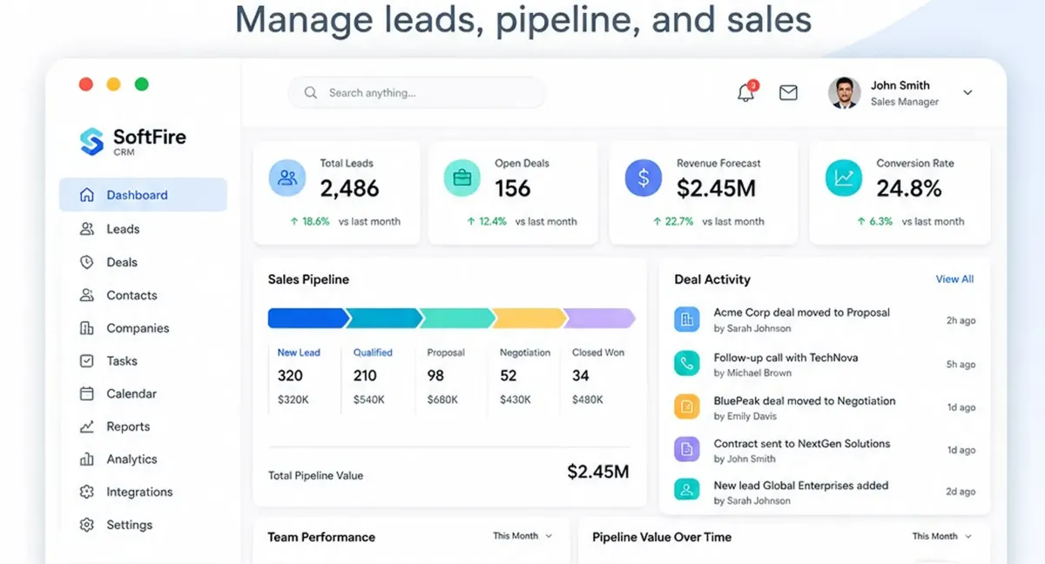The height and width of the screenshot is (564, 1045).
Task: Click the Proposal count 98
Action: [435, 375]
